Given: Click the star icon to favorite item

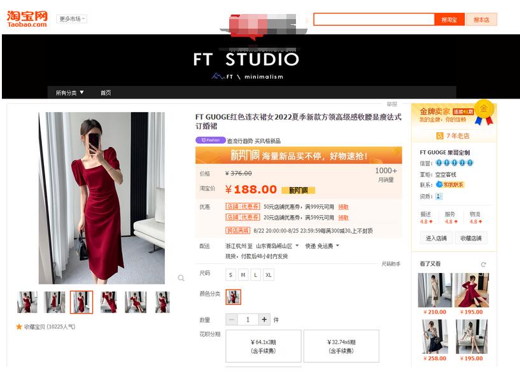Looking at the screenshot, I should coord(19,326).
